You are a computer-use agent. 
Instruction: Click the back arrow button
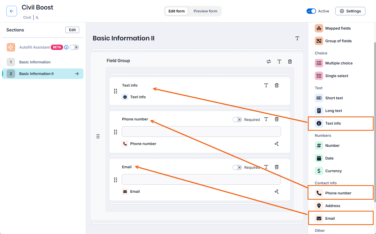click(12, 11)
